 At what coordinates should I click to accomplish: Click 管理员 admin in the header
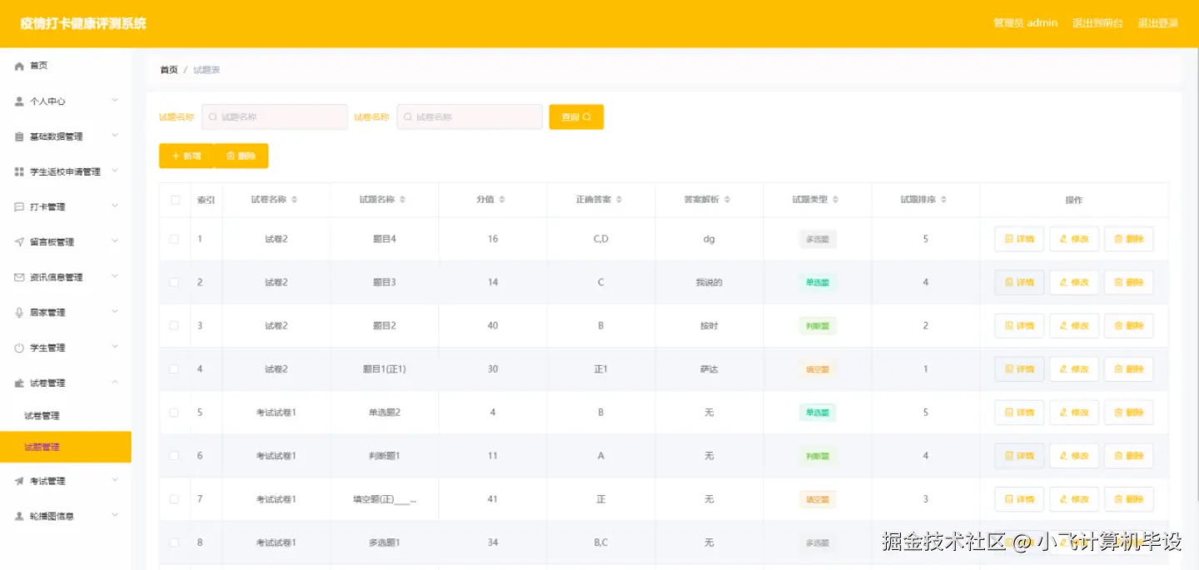pos(1026,23)
